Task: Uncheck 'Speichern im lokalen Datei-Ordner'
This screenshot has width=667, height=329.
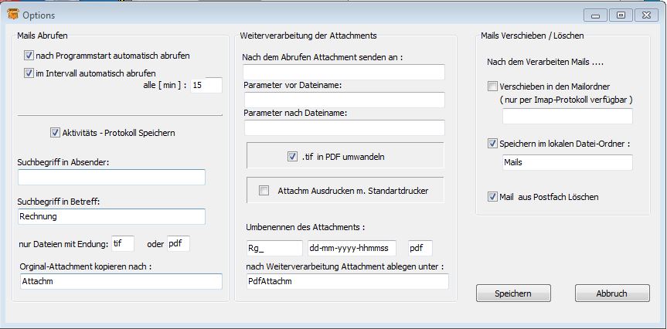Action: click(x=492, y=143)
